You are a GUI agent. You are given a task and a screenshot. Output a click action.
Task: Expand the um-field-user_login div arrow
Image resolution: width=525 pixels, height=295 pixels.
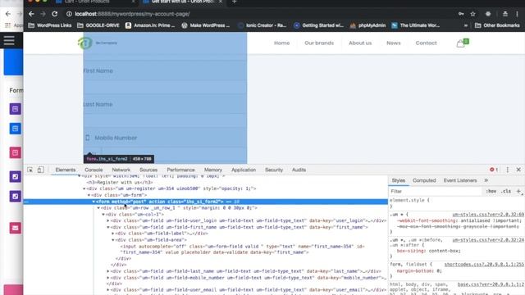tap(108, 220)
